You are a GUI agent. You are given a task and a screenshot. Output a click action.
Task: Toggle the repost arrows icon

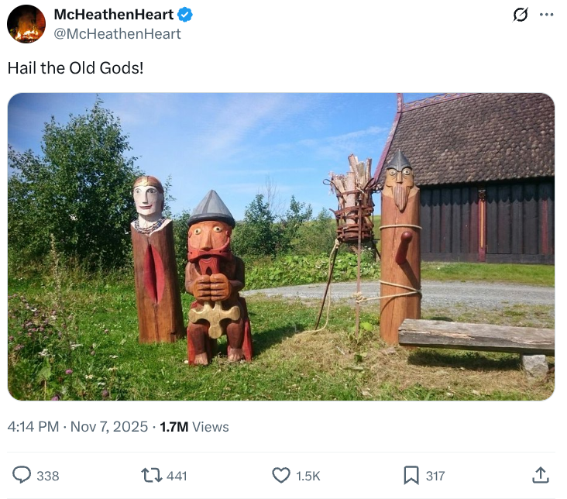(152, 475)
